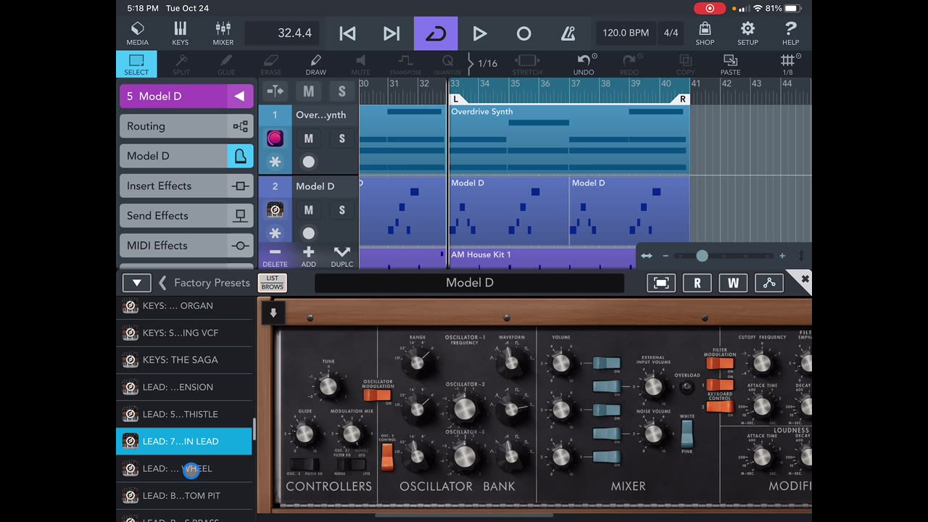Maximize the Model D instrument view
This screenshot has height=522, width=928.
(x=661, y=283)
